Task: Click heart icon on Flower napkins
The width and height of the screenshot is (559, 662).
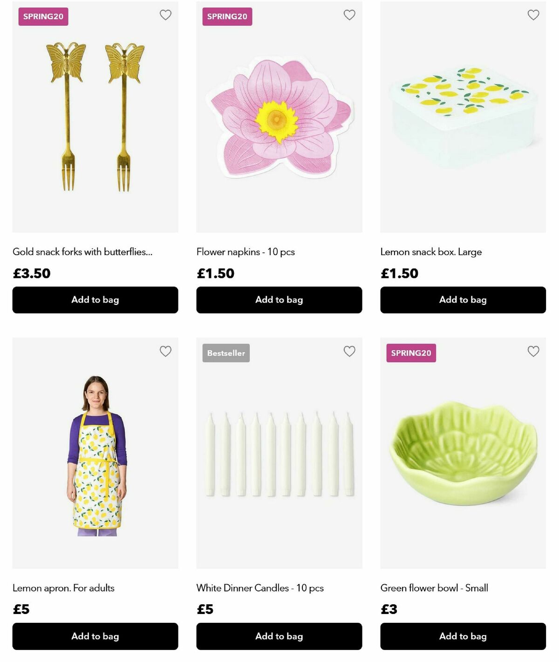Action: coord(349,15)
